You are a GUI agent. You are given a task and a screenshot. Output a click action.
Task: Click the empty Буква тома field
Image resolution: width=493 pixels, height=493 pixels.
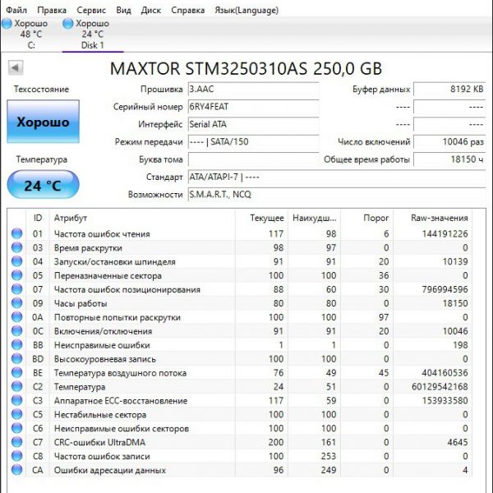click(x=253, y=159)
